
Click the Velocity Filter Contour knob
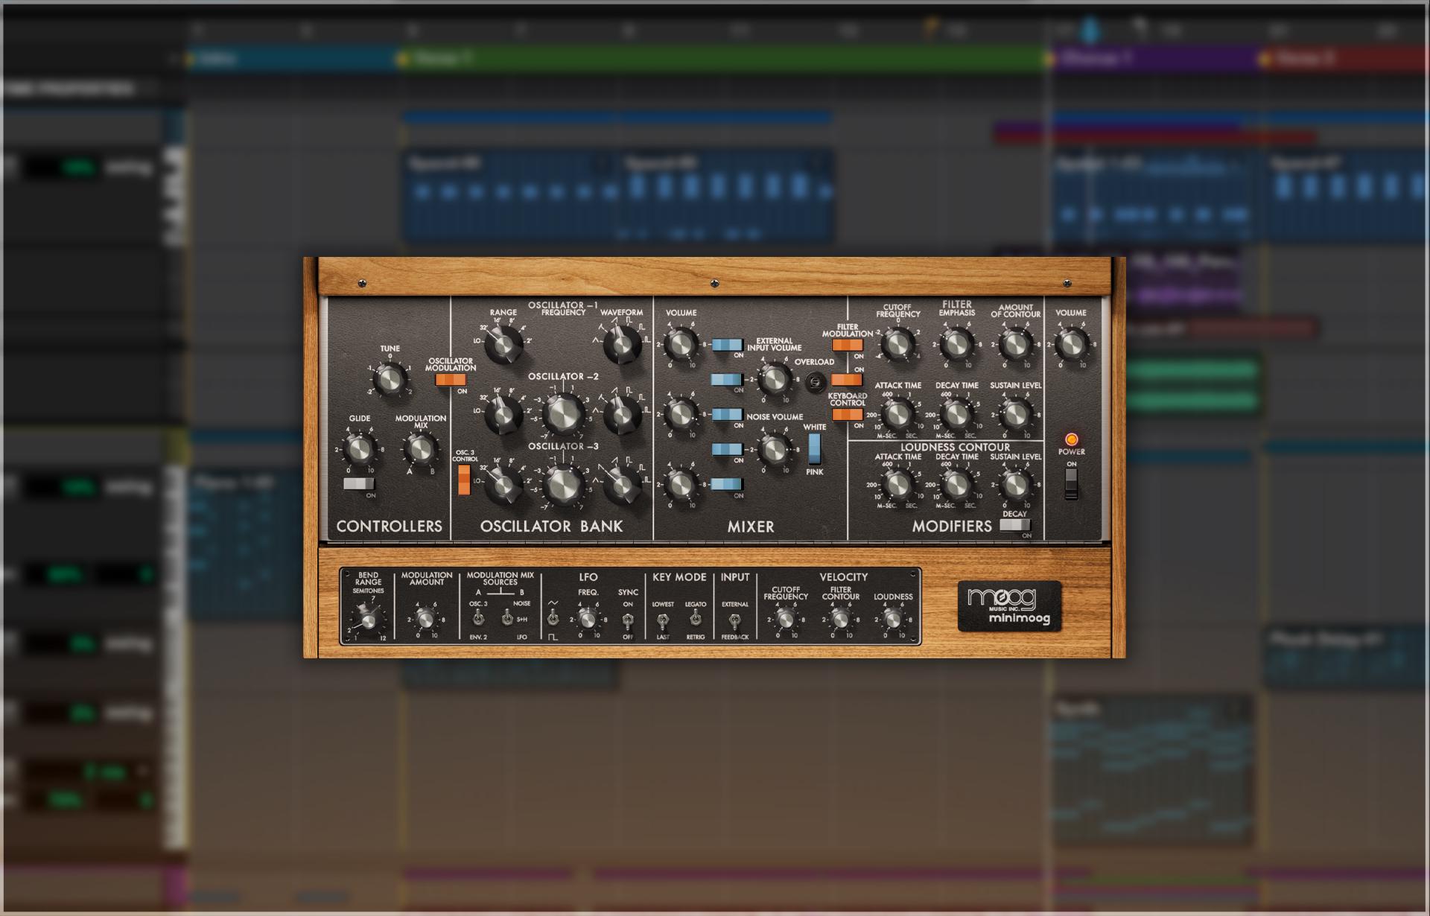click(839, 619)
